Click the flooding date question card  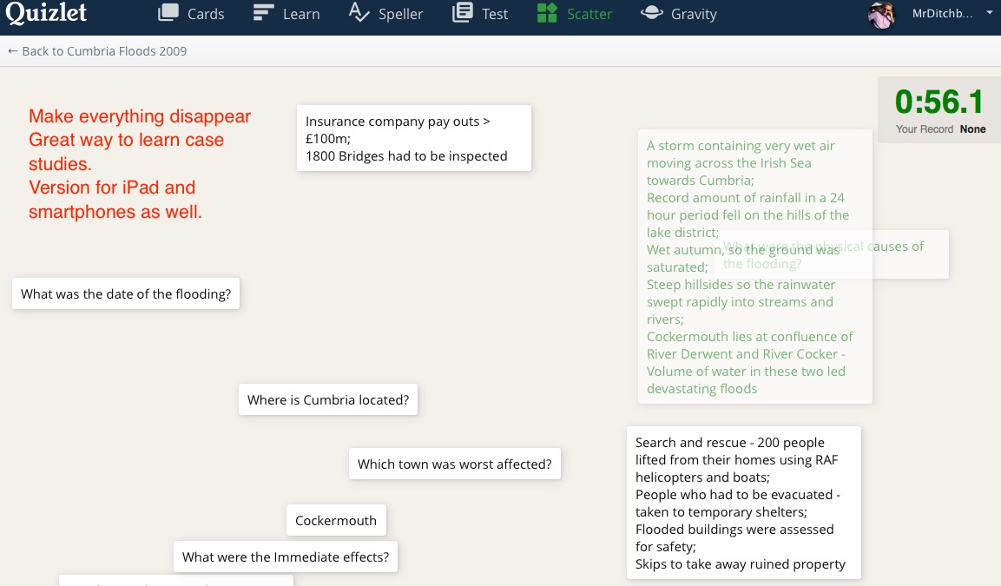point(125,293)
